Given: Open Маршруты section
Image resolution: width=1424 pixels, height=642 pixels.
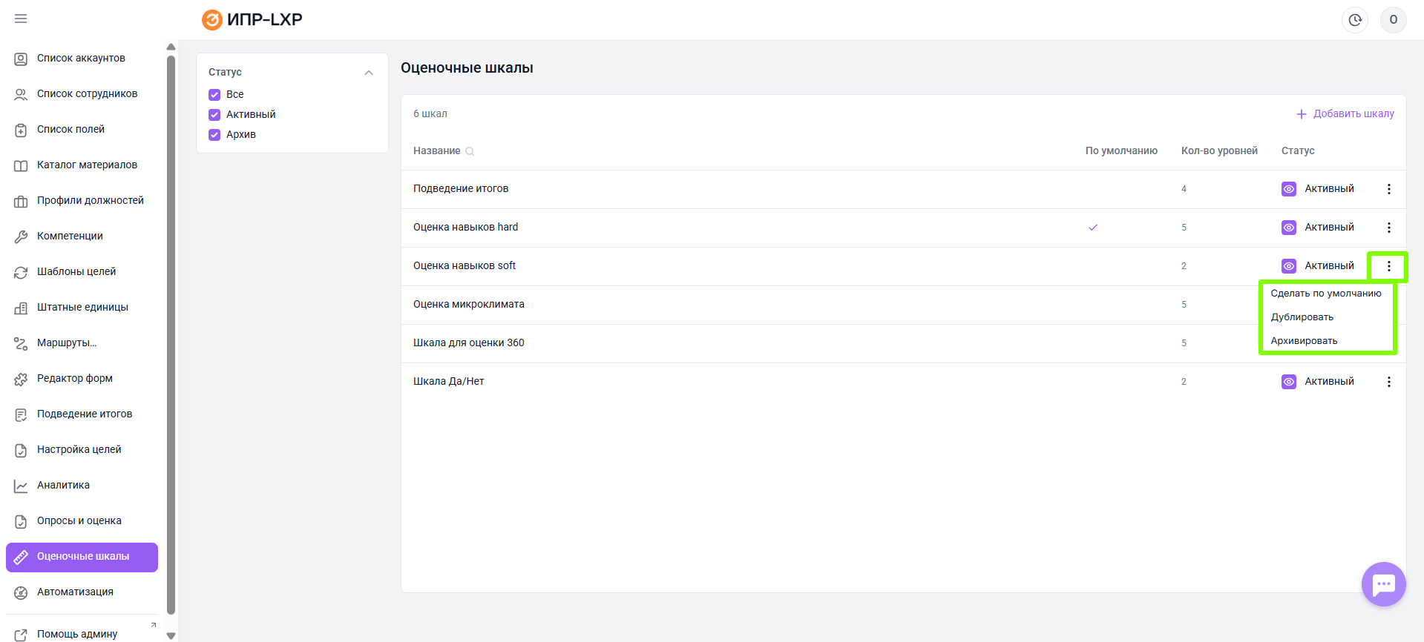Looking at the screenshot, I should click(82, 343).
